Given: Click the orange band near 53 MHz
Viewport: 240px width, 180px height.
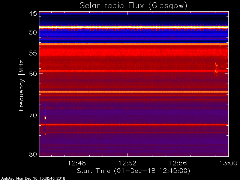Looking at the screenshot, I should point(134,44).
